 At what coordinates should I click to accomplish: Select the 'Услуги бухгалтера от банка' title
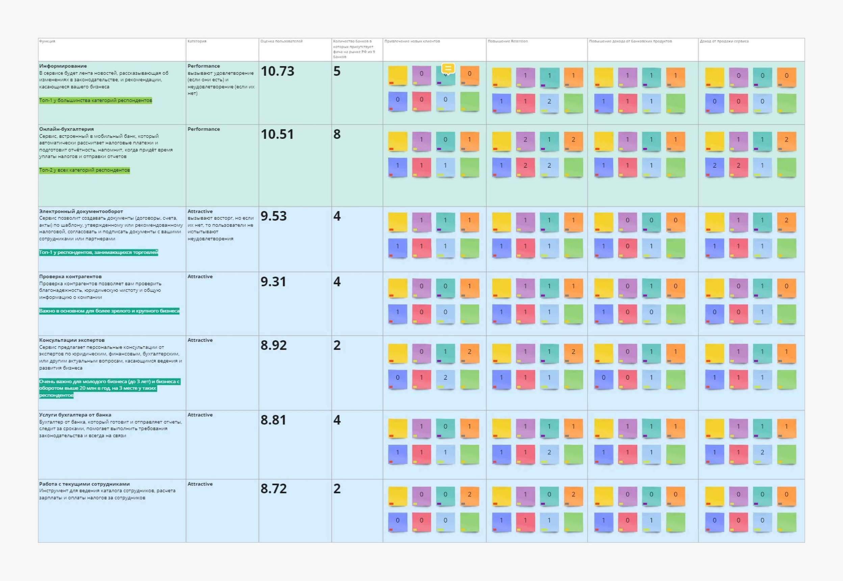coord(75,415)
